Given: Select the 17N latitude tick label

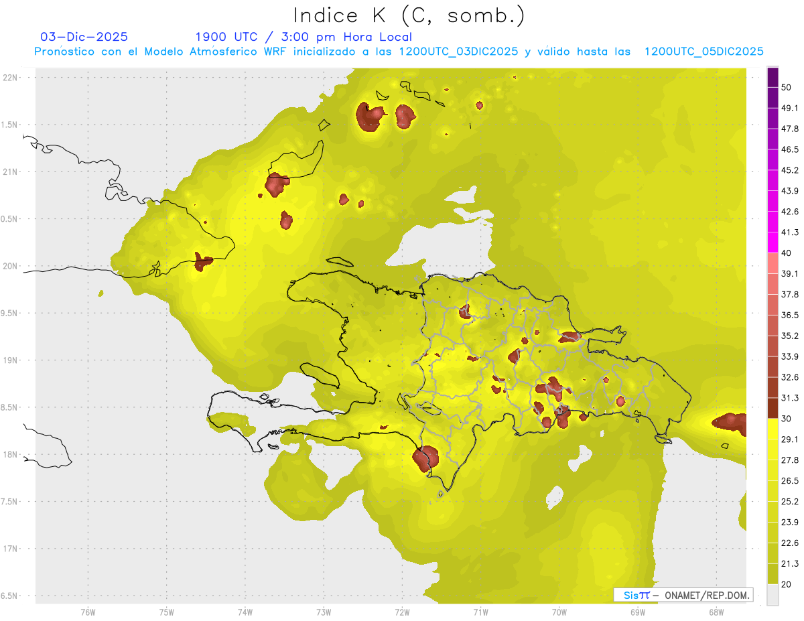Looking at the screenshot, I should (x=11, y=549).
